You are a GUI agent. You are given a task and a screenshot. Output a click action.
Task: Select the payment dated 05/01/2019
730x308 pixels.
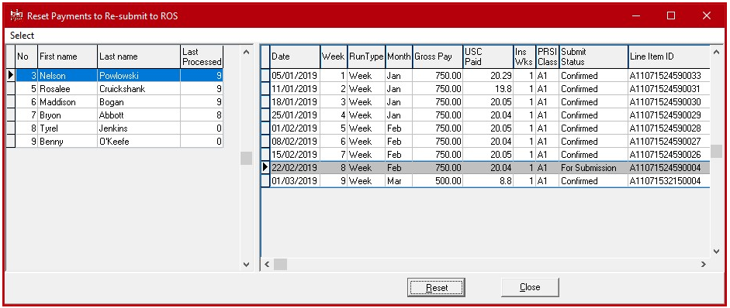coord(490,76)
